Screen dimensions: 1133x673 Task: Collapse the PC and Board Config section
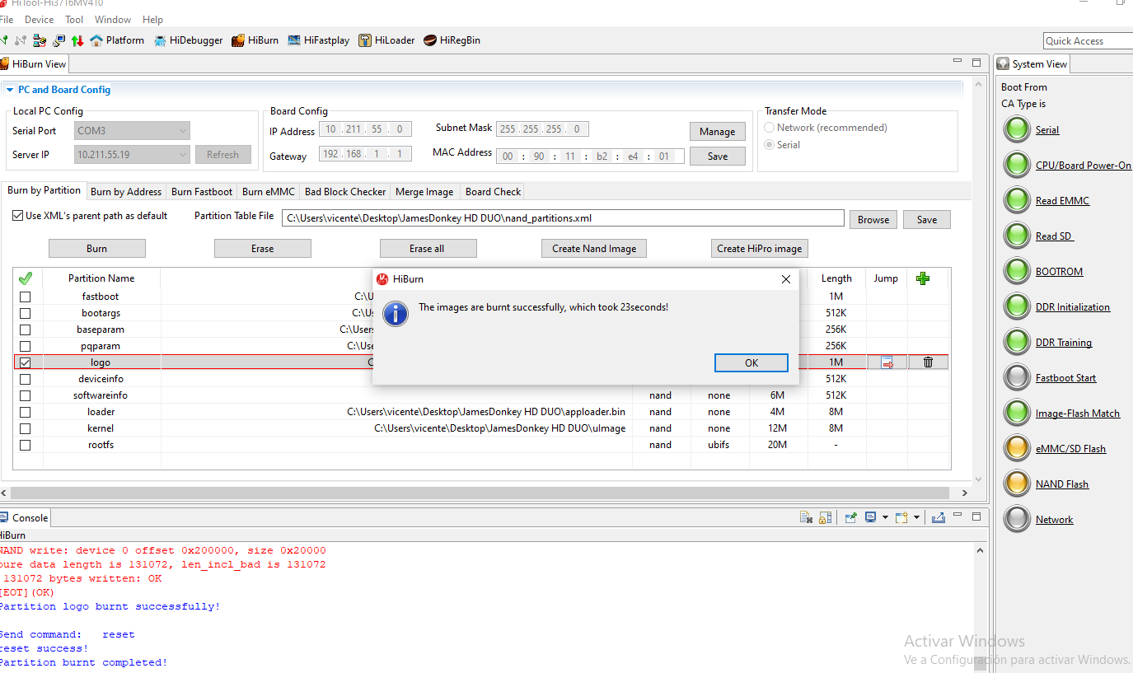click(10, 90)
